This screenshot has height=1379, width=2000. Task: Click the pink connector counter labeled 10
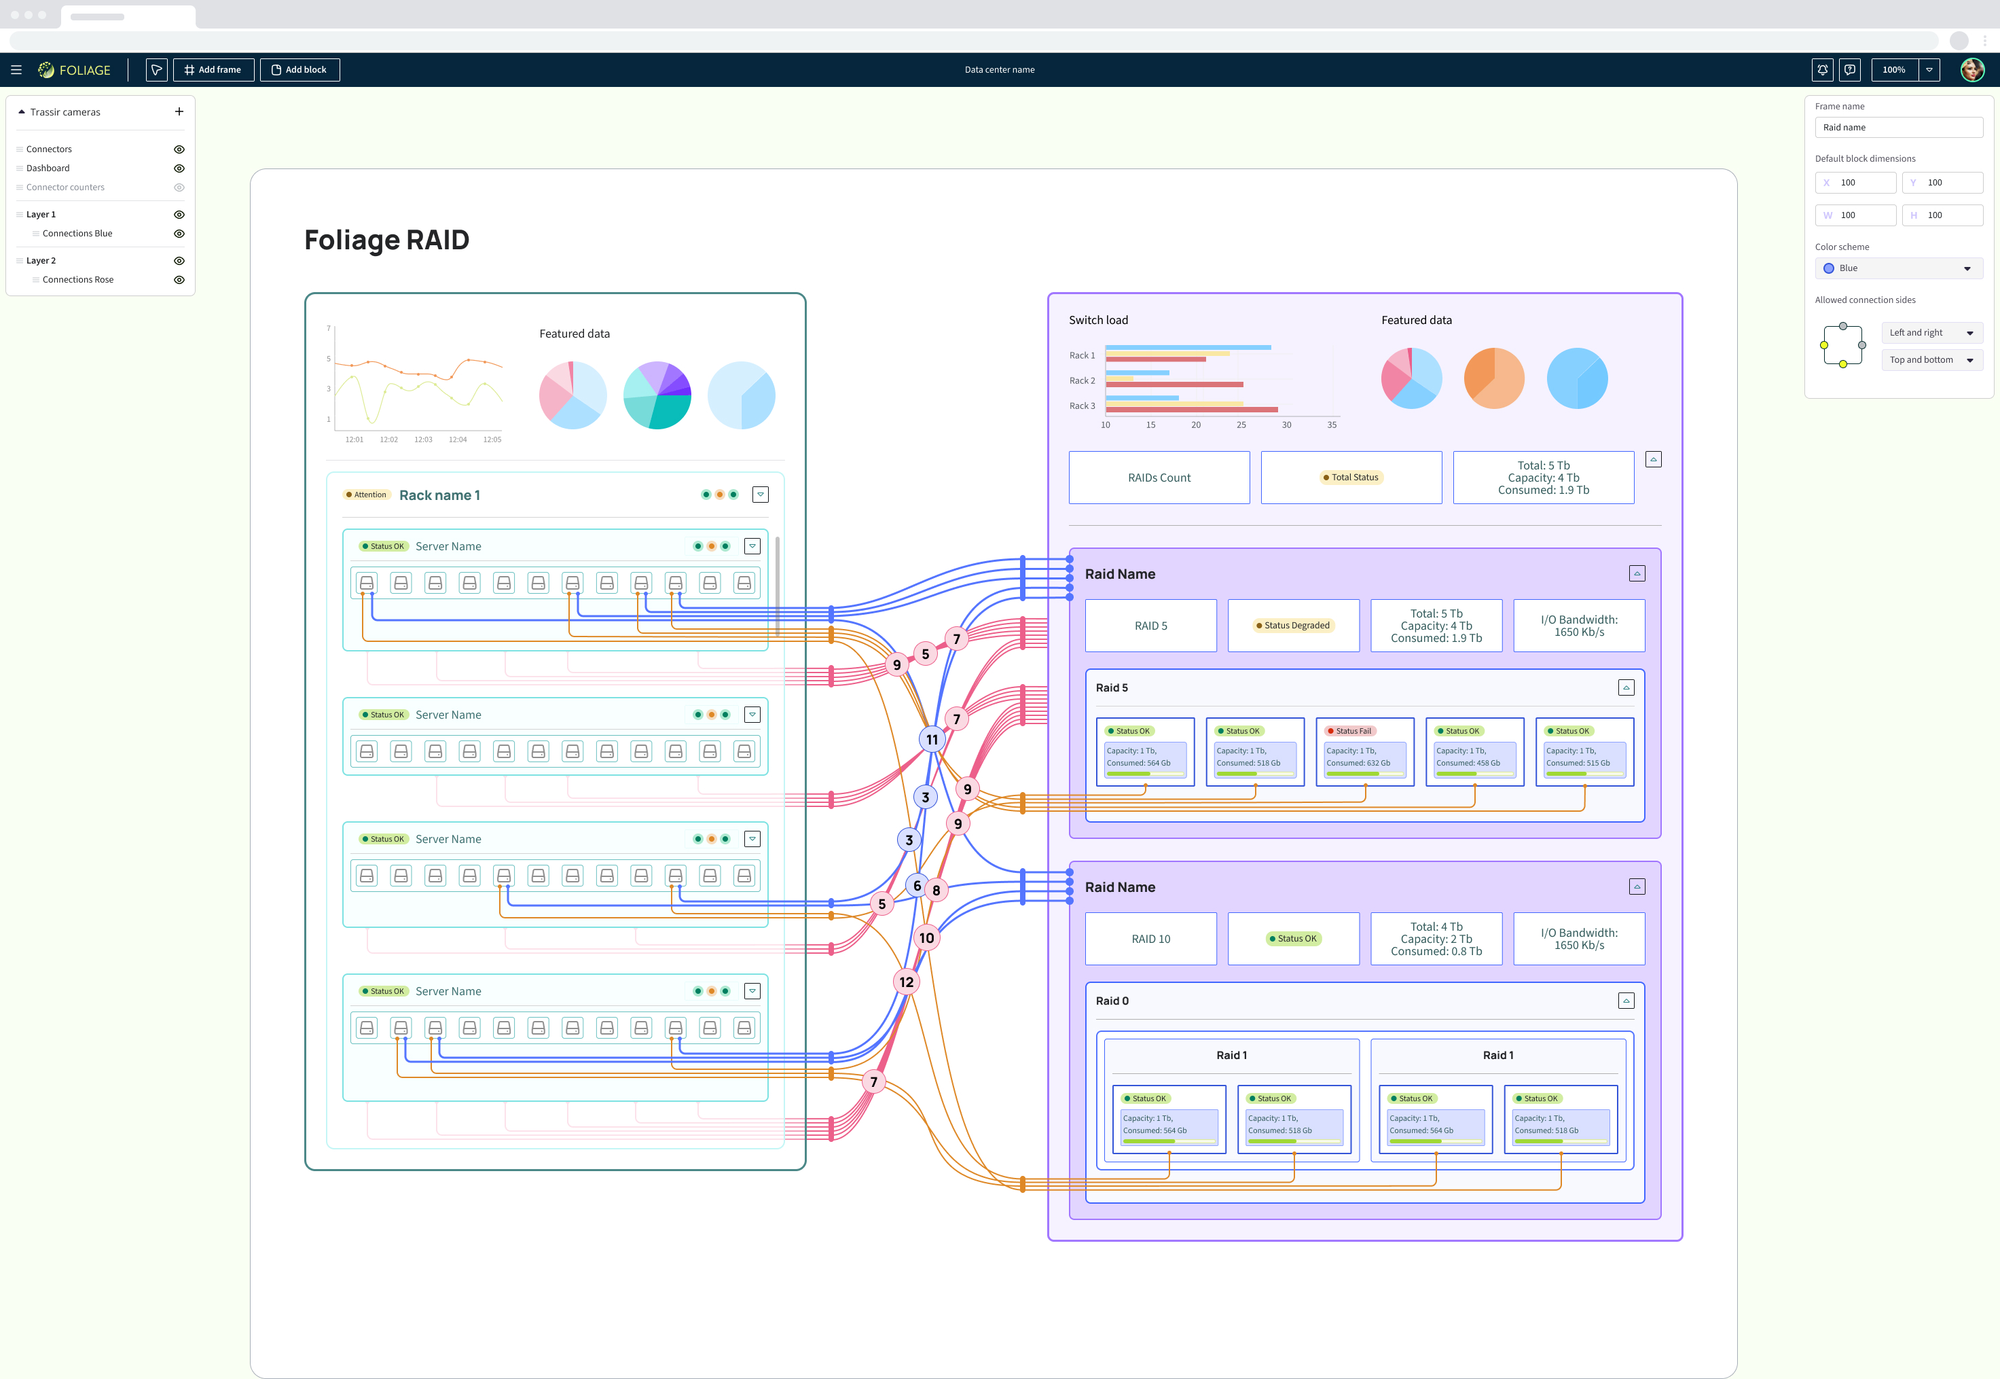(x=926, y=937)
